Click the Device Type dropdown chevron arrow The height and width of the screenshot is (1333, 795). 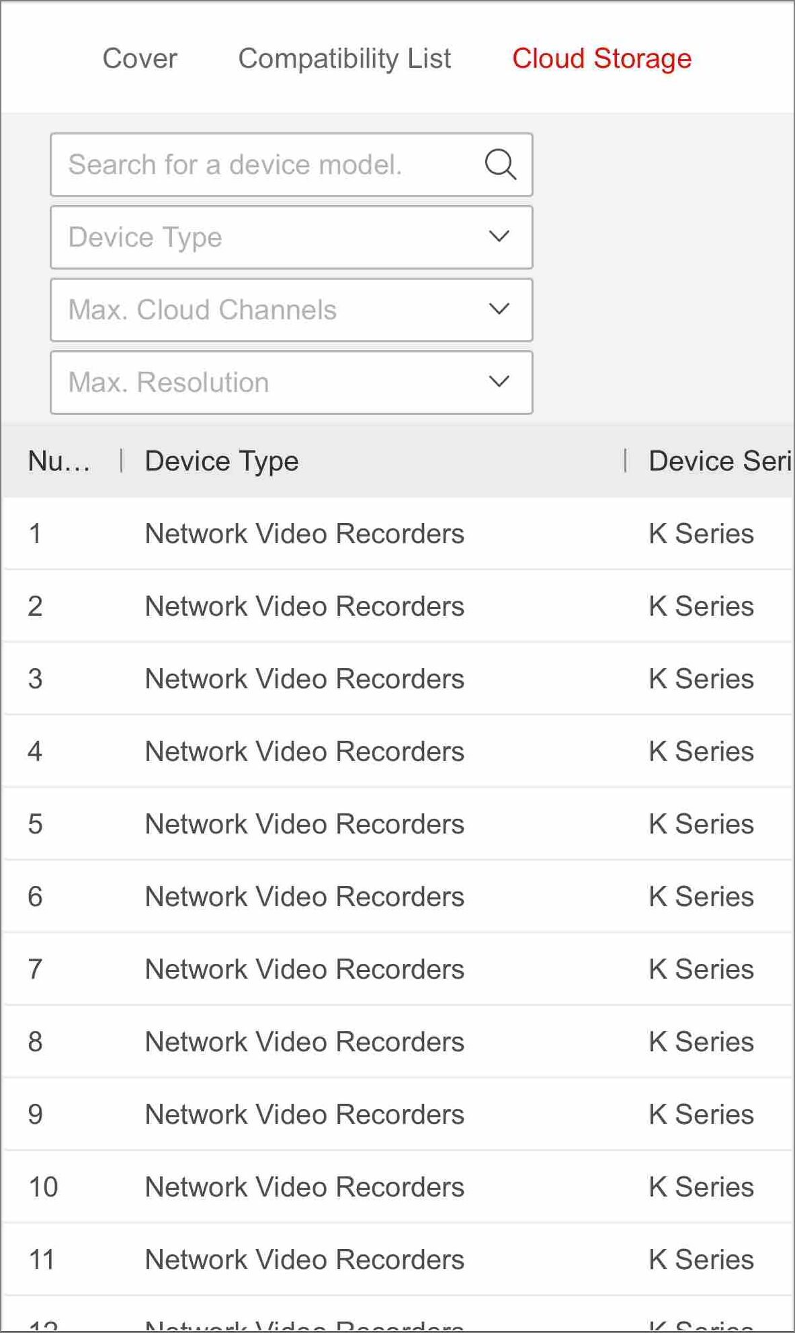[499, 237]
